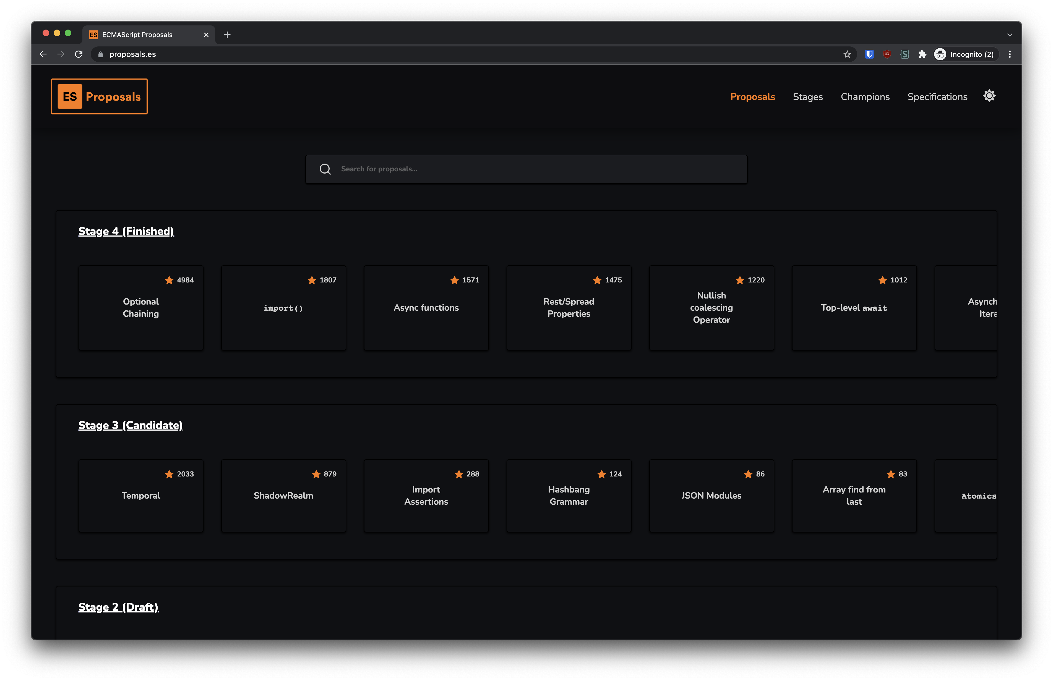
Task: Go back to previous page
Action: click(x=43, y=54)
